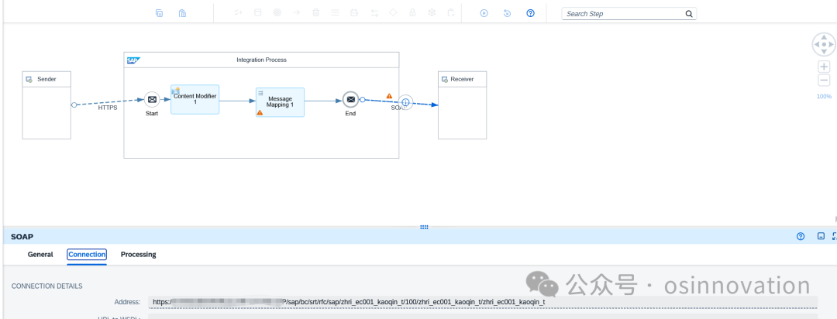Click the greyed-out right-arrow icon in toolbar
This screenshot has height=319, width=837.
tap(297, 13)
